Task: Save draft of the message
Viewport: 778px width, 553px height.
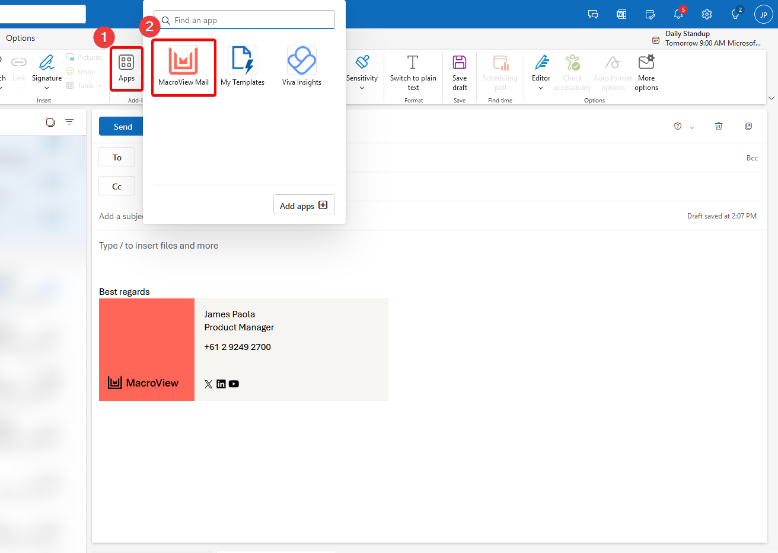Action: [x=460, y=72]
